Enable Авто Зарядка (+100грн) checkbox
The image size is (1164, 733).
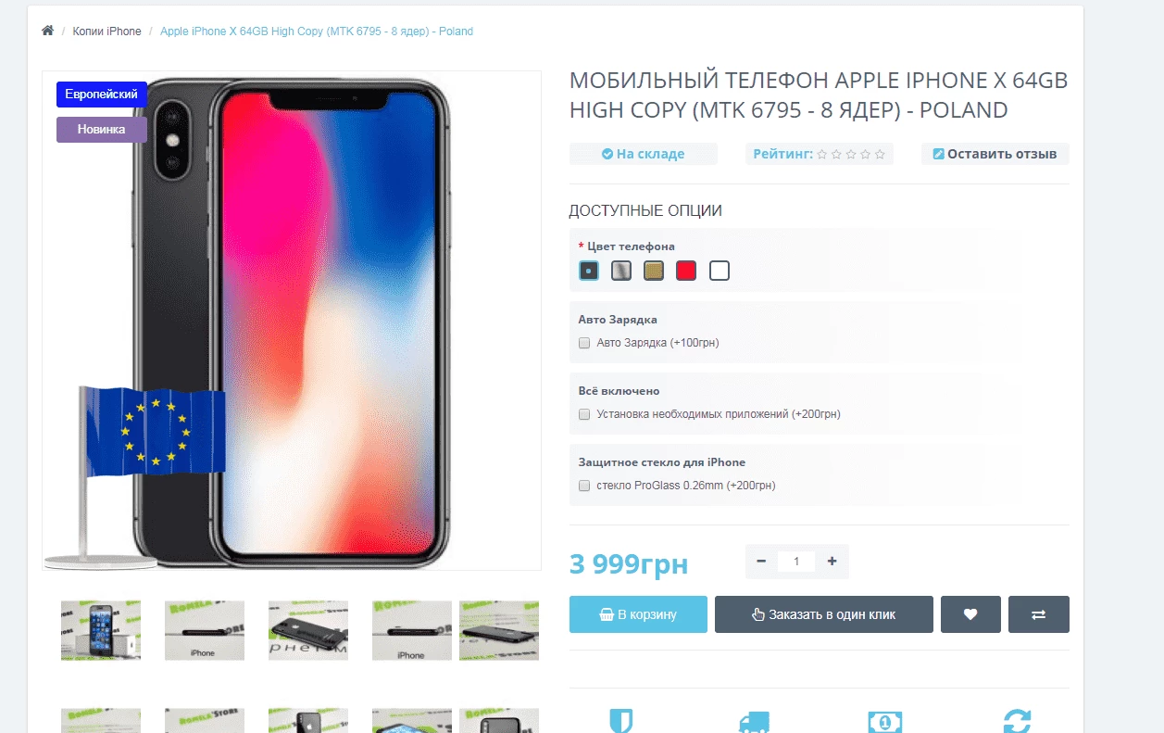coord(584,343)
